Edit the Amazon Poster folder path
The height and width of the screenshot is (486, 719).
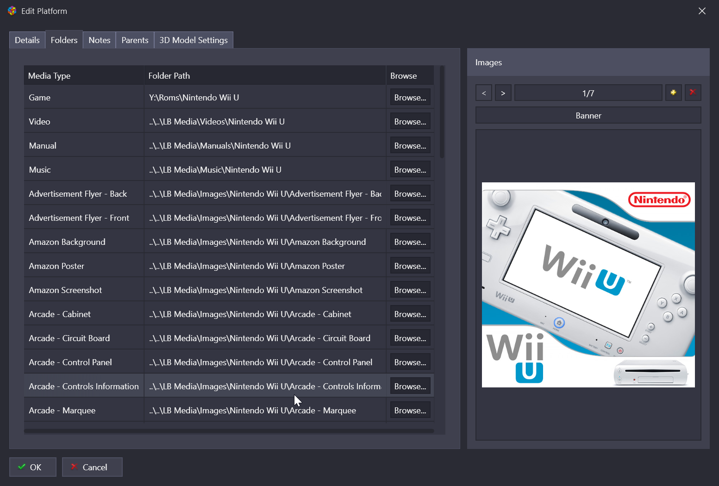265,266
